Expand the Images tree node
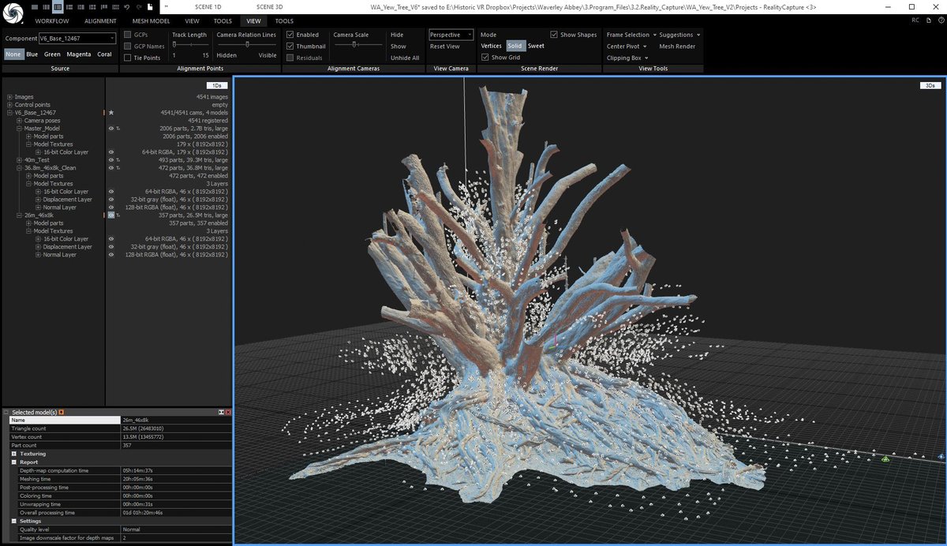This screenshot has width=947, height=546. pyautogui.click(x=9, y=97)
